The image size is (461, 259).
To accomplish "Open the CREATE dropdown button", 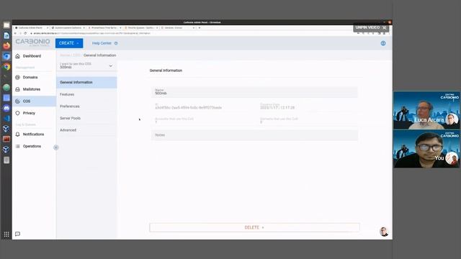I will click(x=69, y=43).
